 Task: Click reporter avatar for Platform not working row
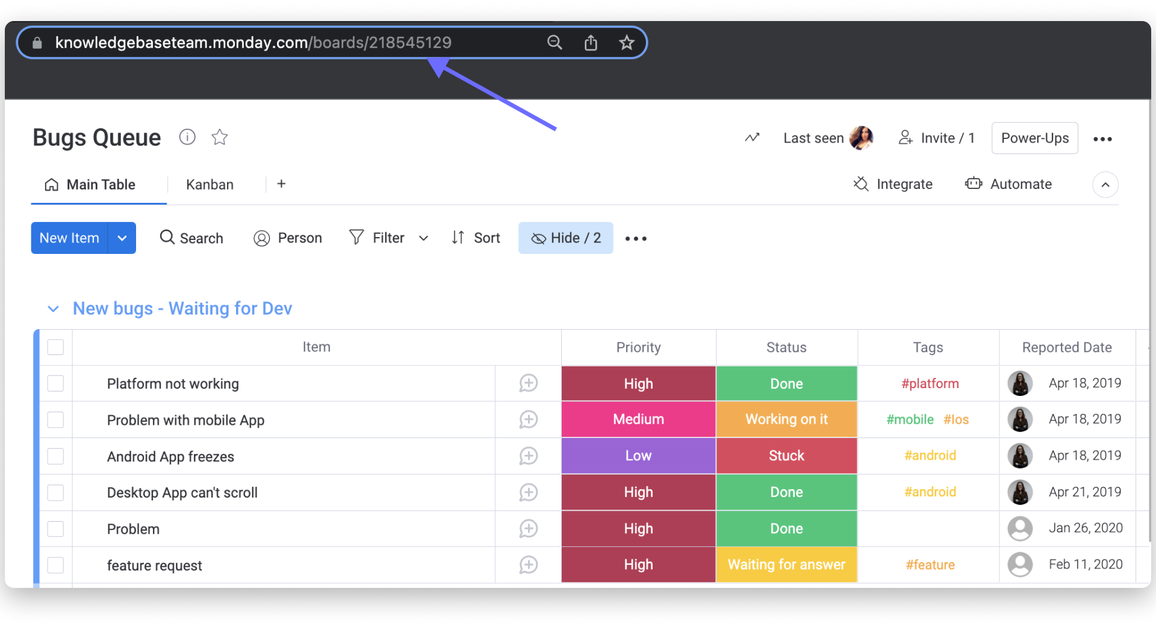coord(1020,383)
